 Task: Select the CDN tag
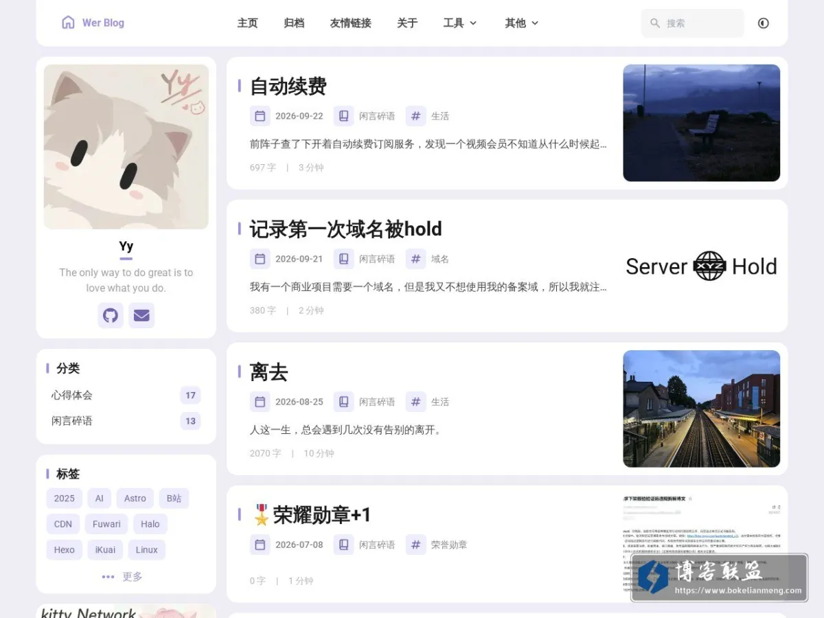pyautogui.click(x=63, y=524)
